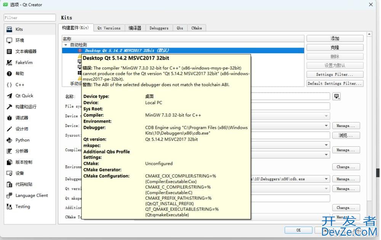Click the Filter search field

(30, 18)
